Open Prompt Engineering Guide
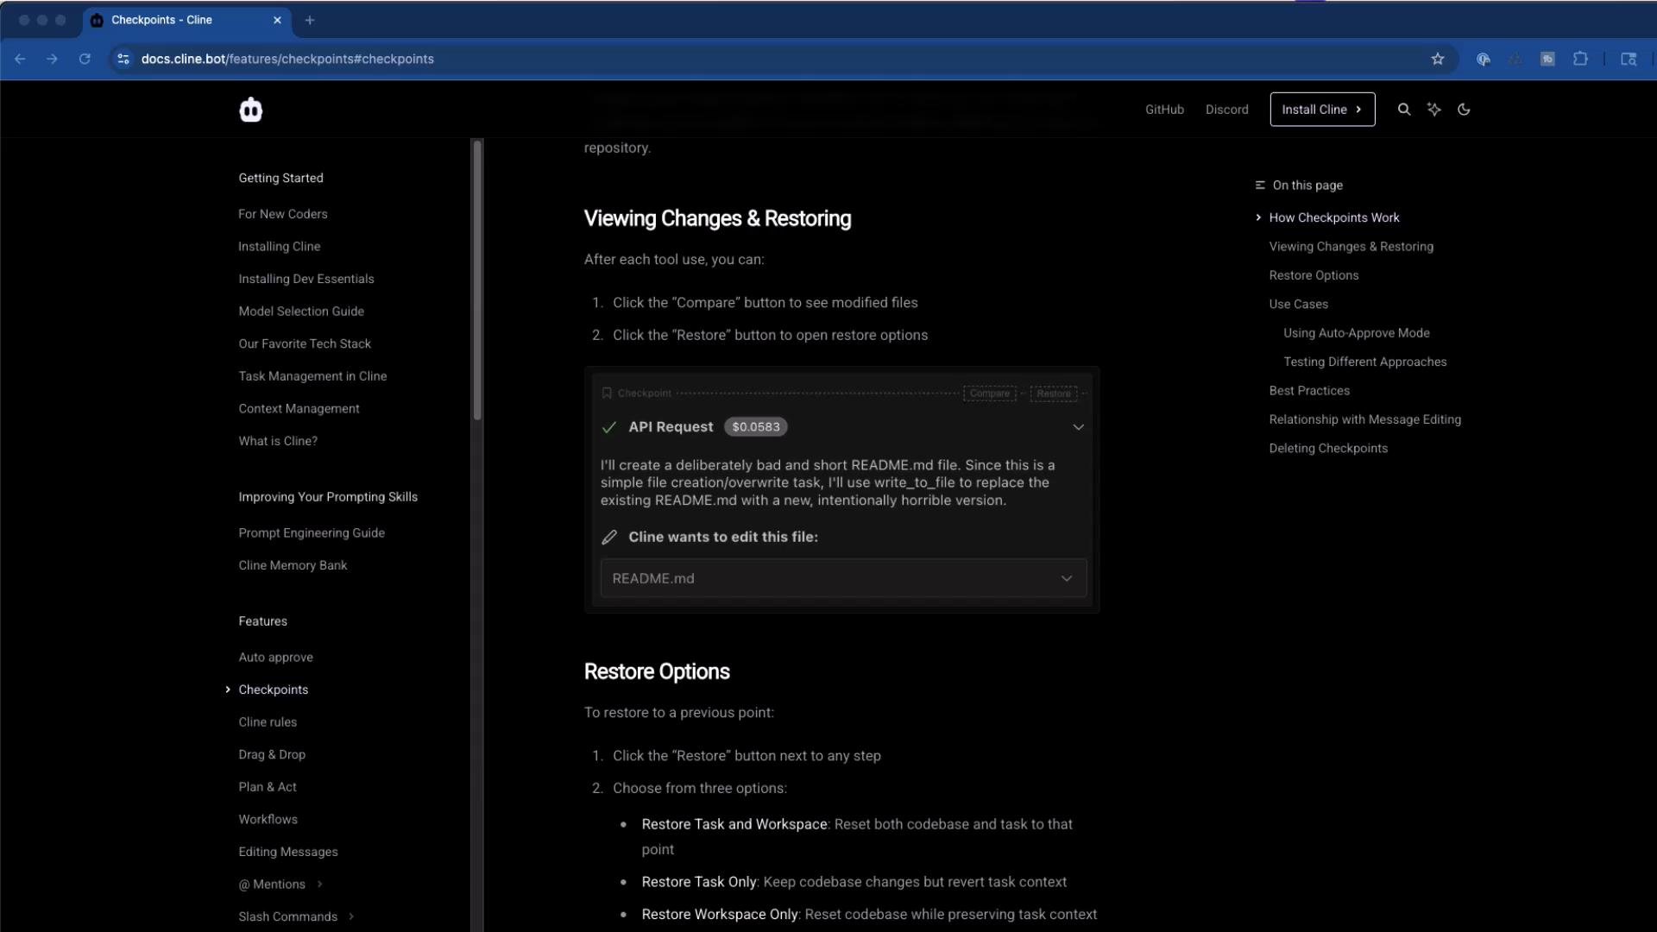The image size is (1657, 932). click(x=312, y=533)
